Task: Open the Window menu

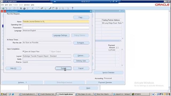Action: coord(27,5)
